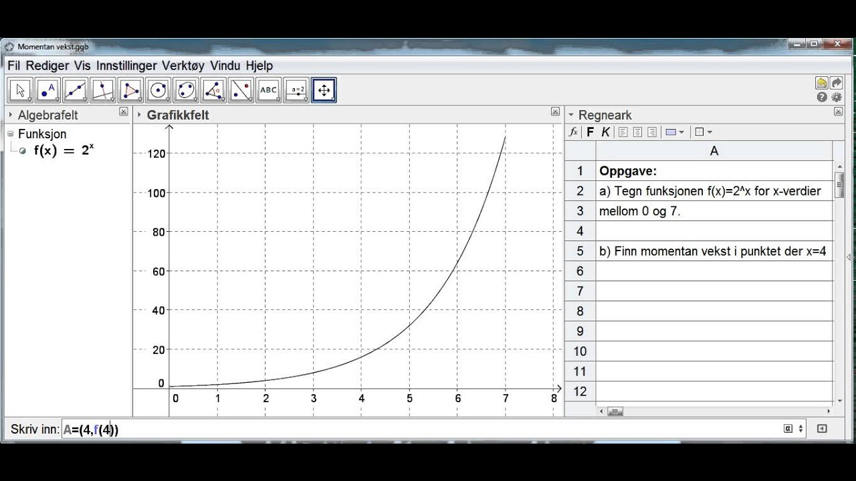Select cell 'a) Tegn funksjonen f(x)=2^x for x-verdier'
856x481 pixels.
click(714, 191)
